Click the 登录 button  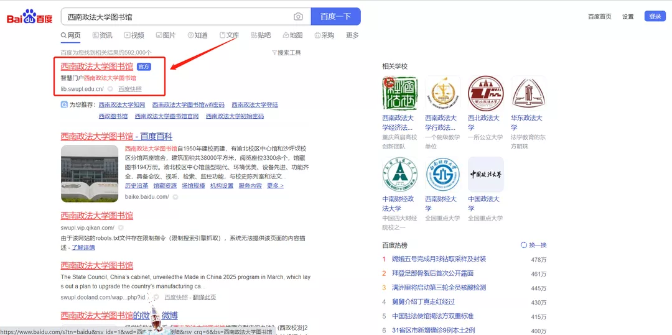(655, 16)
